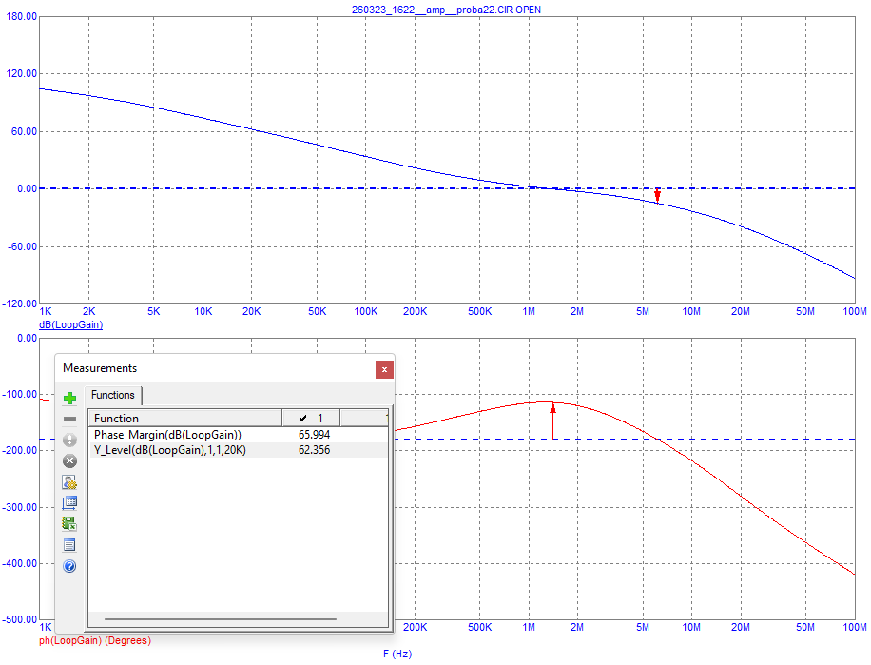This screenshot has height=665, width=871.
Task: Click the 100M frequency label on gain plot
Action: (x=854, y=312)
